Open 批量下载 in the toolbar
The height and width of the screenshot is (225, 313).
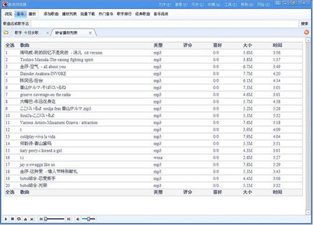point(88,14)
